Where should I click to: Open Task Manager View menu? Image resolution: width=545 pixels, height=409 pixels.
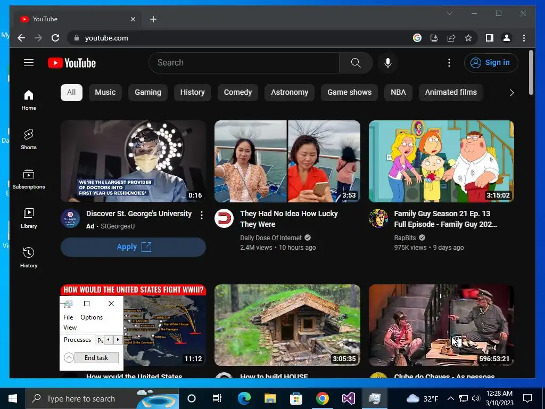pos(70,328)
